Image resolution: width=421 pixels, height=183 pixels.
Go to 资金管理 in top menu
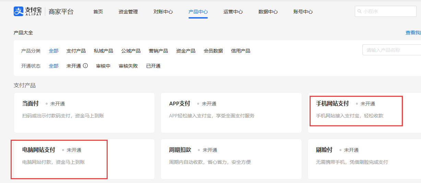point(128,12)
